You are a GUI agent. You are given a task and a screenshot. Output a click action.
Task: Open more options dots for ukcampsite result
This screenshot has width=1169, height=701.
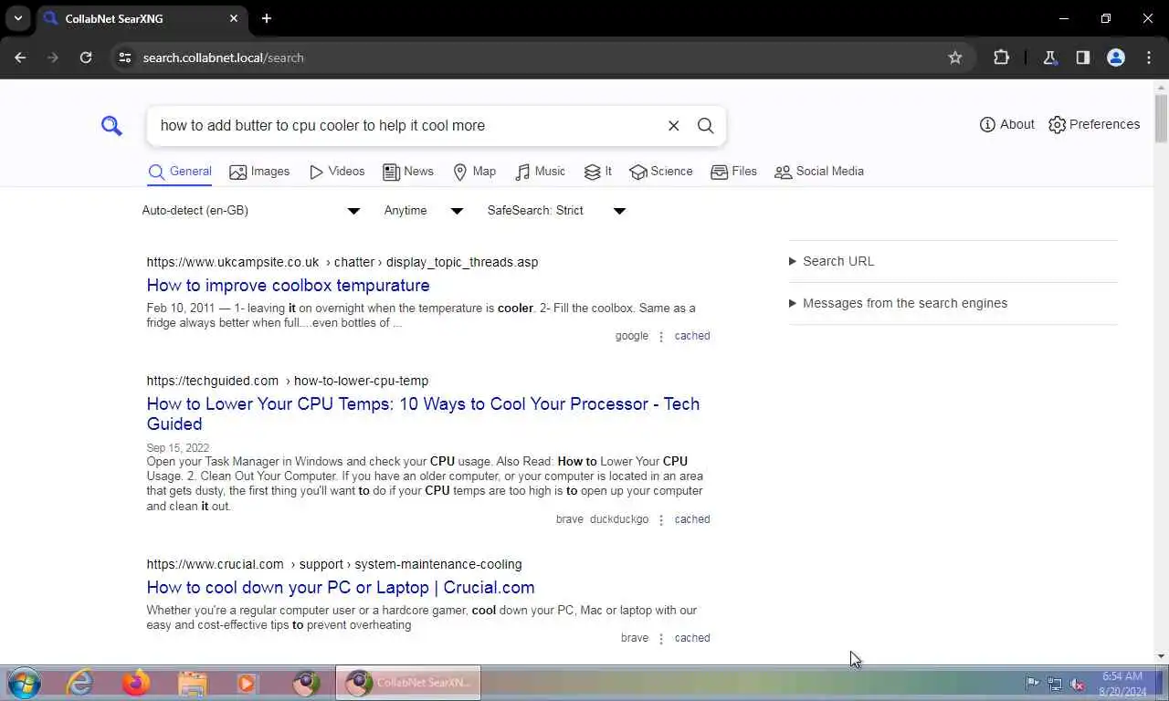[661, 337]
